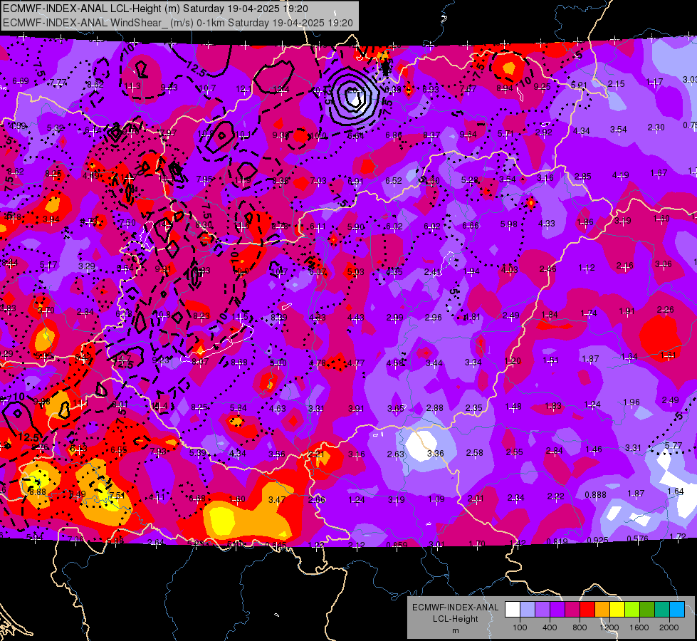
Task: Click the grid value 3.01
Action: coord(436,544)
